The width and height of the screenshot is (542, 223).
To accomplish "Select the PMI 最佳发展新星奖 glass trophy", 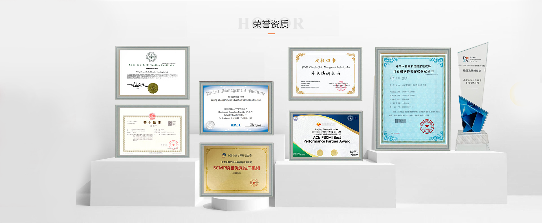I will click(x=473, y=96).
